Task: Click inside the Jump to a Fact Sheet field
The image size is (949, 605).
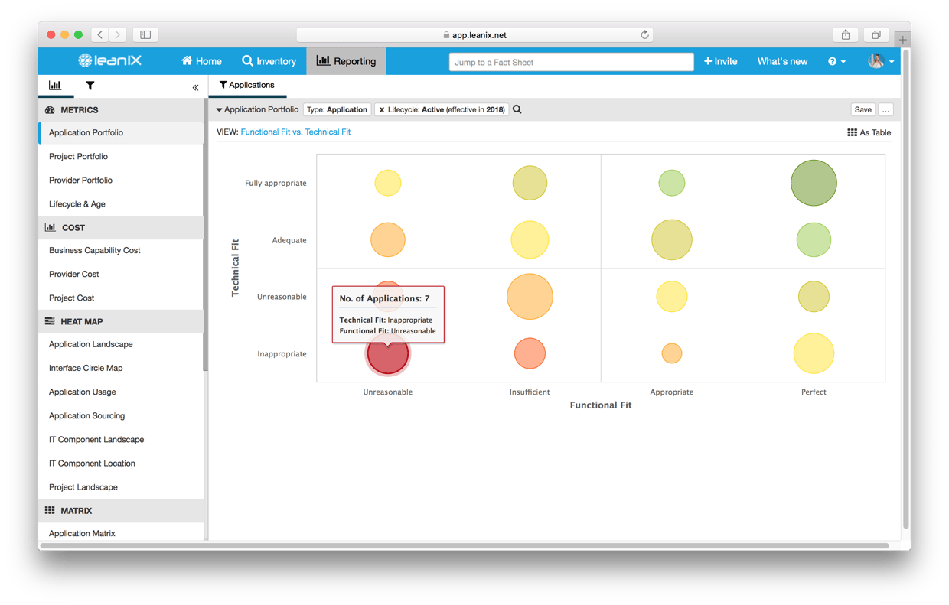Action: point(571,61)
